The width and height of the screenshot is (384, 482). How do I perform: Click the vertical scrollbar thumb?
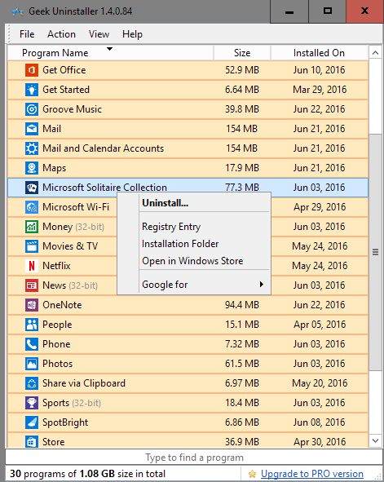[x=375, y=252]
